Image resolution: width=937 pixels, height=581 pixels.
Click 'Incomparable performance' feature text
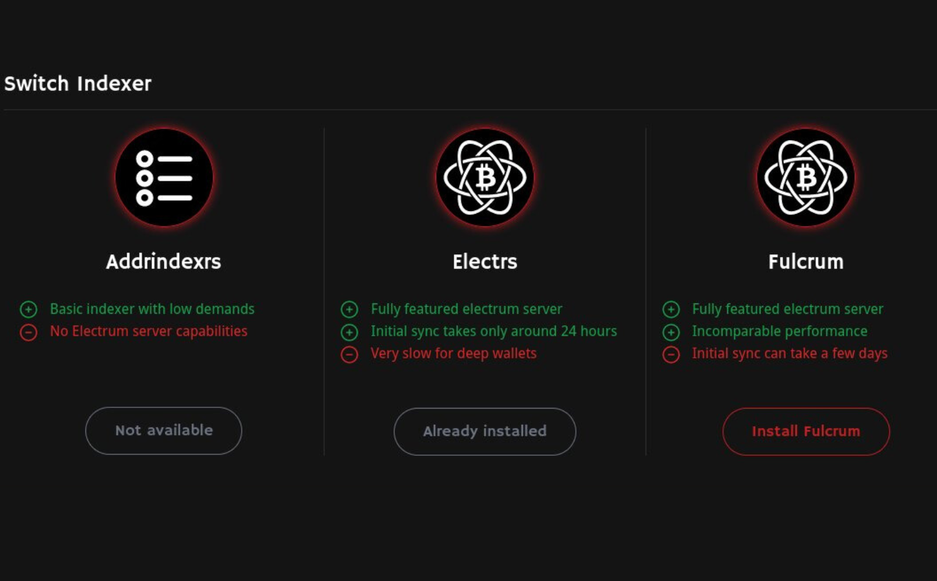coord(779,331)
